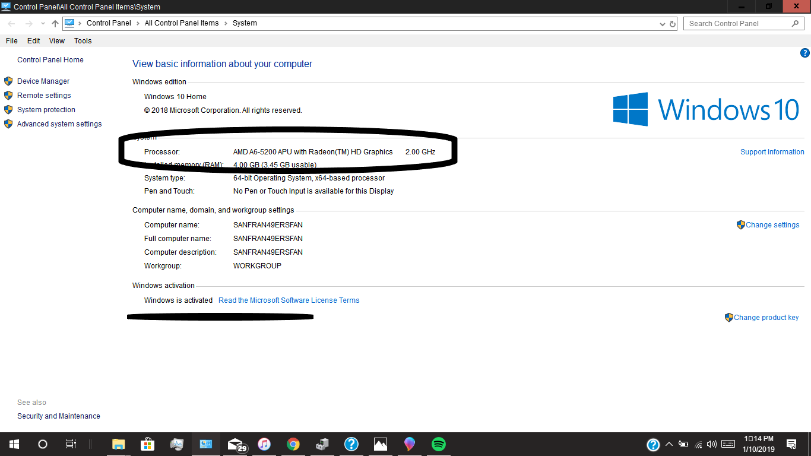Click the Back navigation arrow
Viewport: 811px width, 456px height.
click(12, 24)
